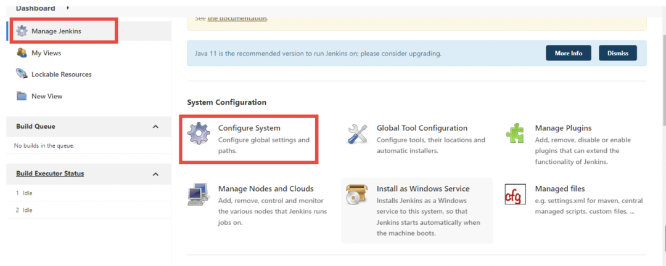Open the documentation link
Screen dimensions: 666x266
[x=237, y=18]
